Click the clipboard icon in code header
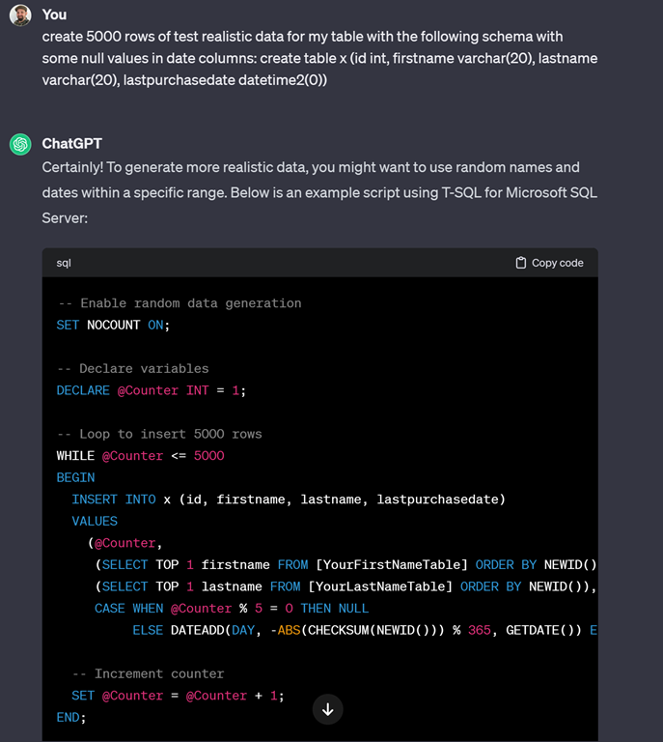 521,263
